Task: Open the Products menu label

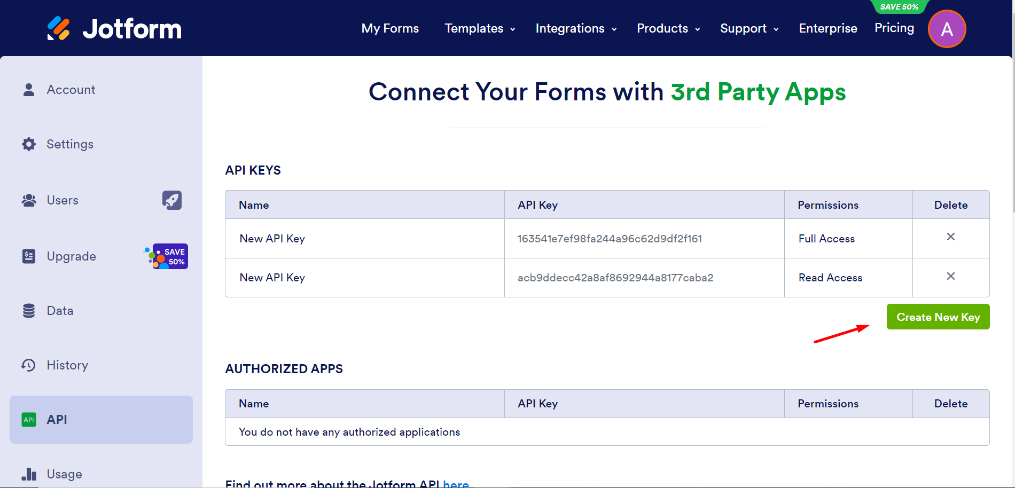Action: tap(662, 28)
